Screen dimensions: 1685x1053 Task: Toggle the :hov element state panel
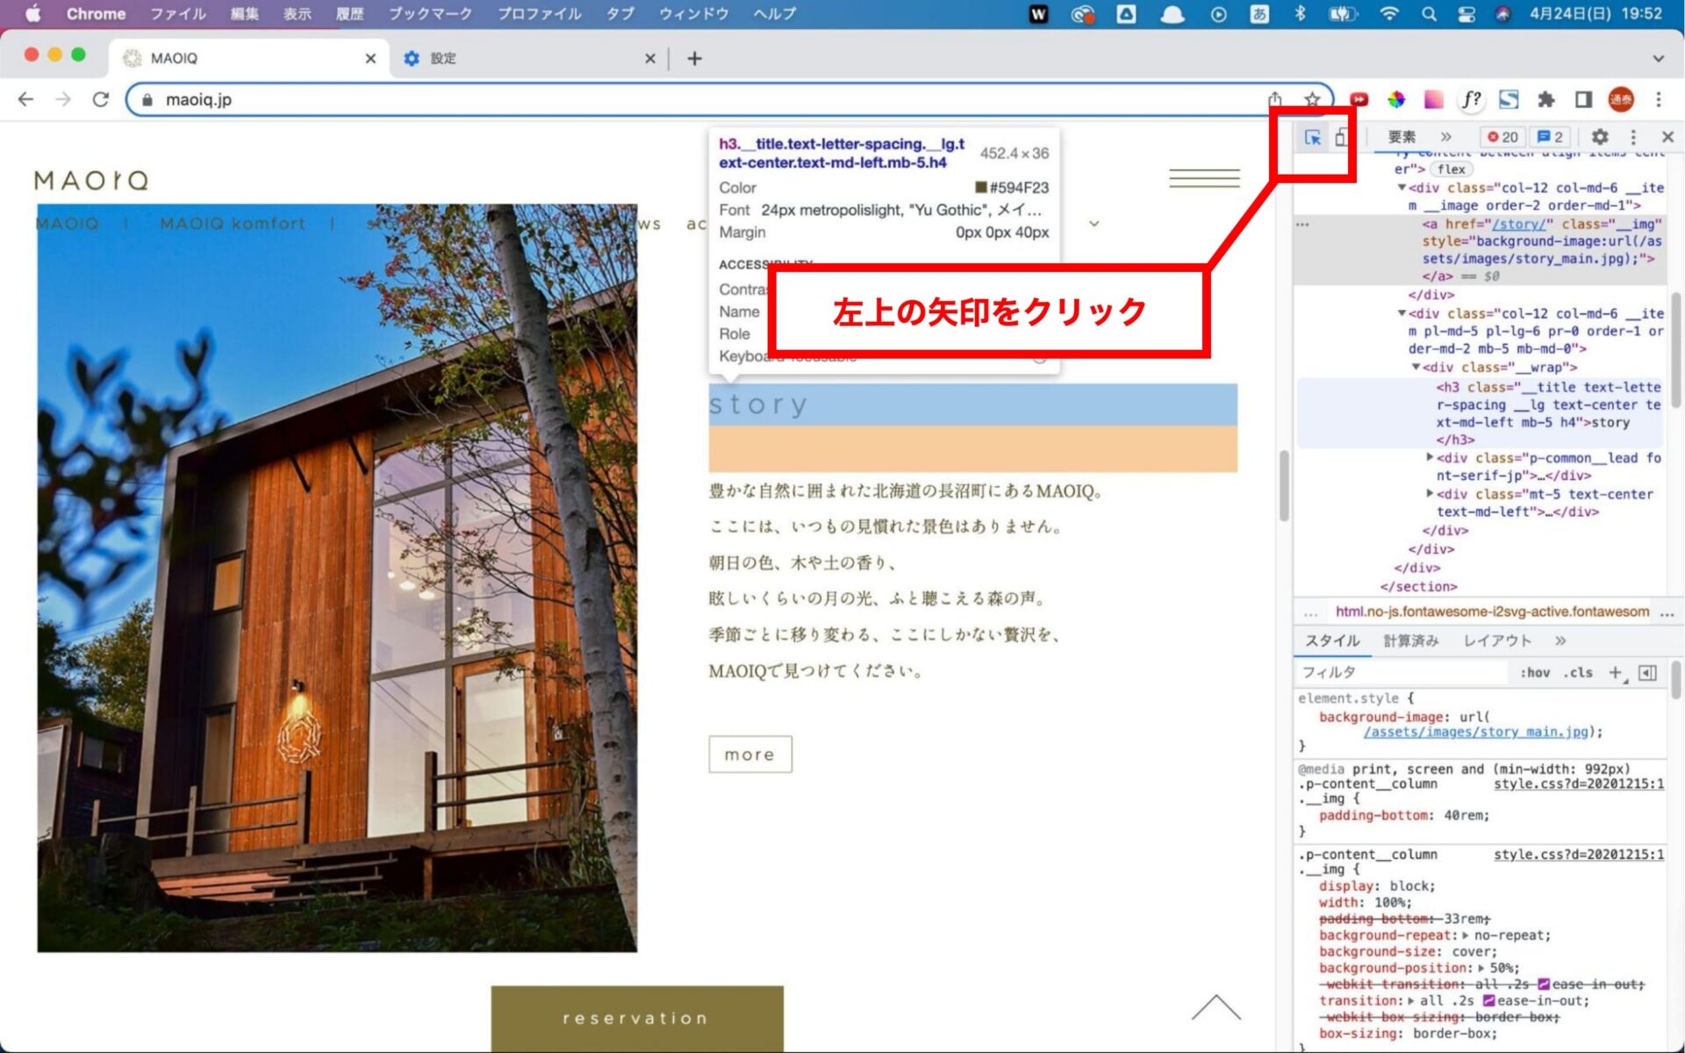(1535, 673)
